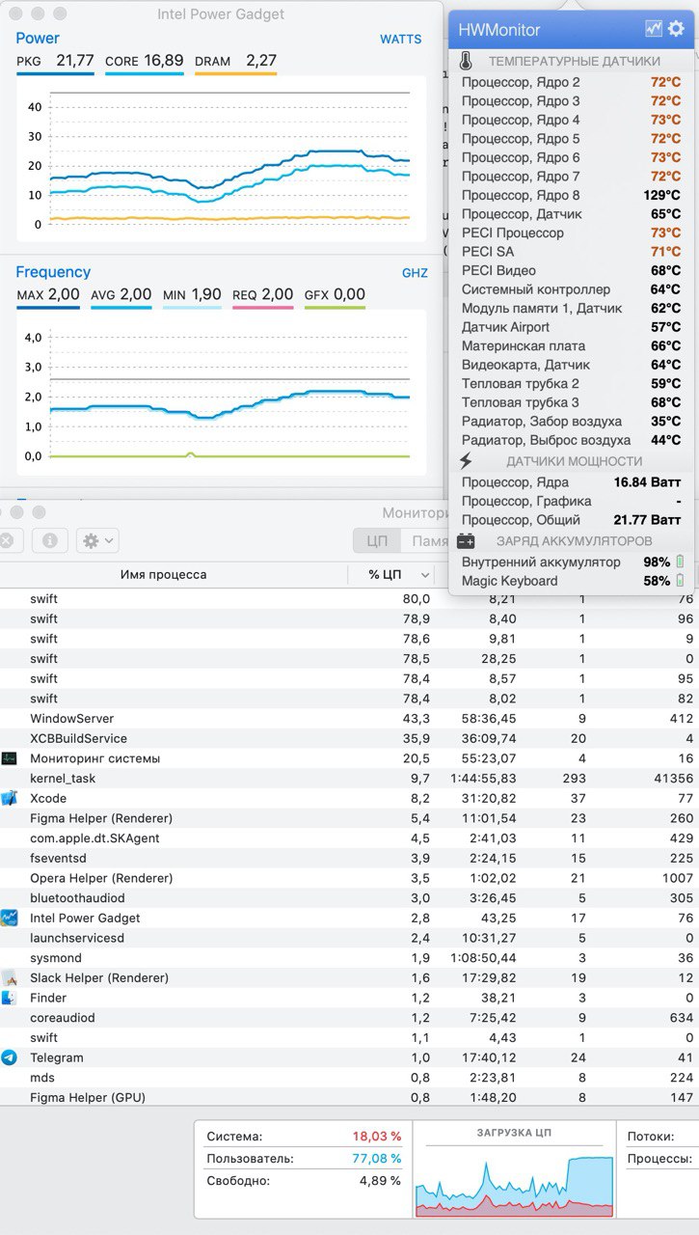Sort by Имя процесса column header
This screenshot has width=699, height=1235.
(x=163, y=575)
